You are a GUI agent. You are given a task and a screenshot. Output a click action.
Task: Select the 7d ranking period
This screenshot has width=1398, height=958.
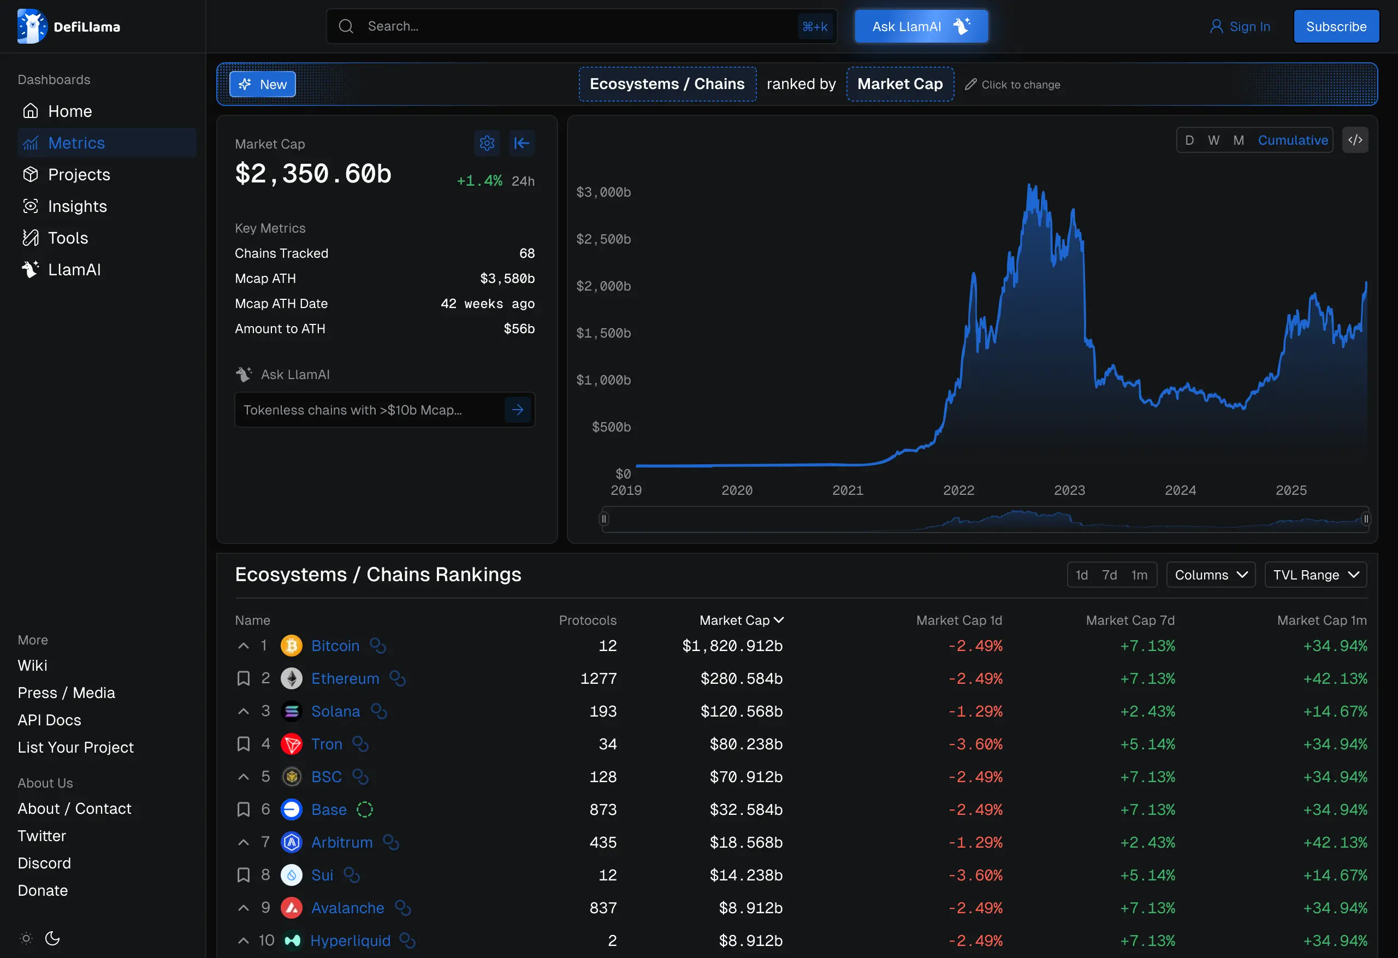(1109, 575)
